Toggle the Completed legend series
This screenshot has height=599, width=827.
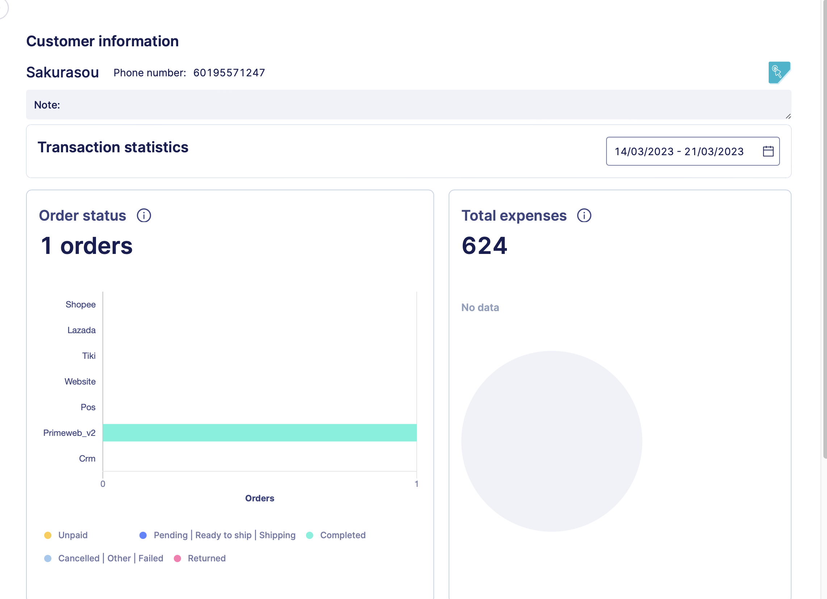[x=343, y=535]
